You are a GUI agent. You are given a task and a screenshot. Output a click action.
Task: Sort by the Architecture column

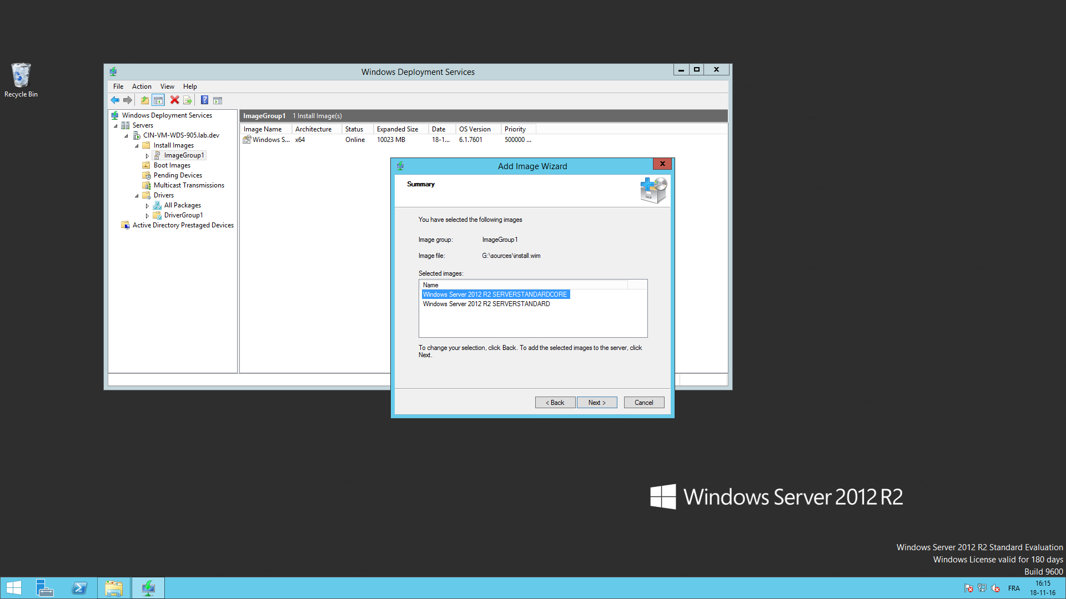click(x=316, y=129)
